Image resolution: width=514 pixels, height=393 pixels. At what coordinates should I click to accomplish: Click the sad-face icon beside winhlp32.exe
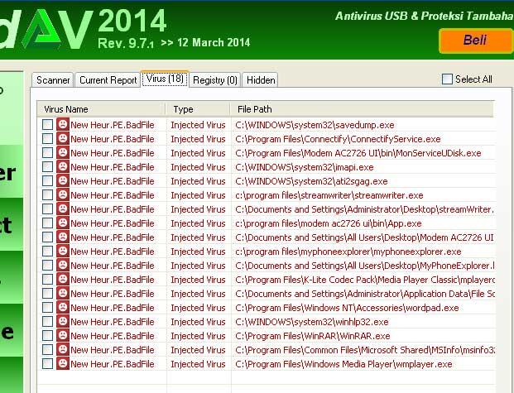(x=63, y=322)
